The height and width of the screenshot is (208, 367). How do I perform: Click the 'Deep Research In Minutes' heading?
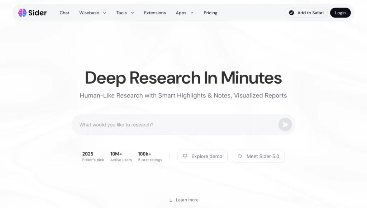183,78
